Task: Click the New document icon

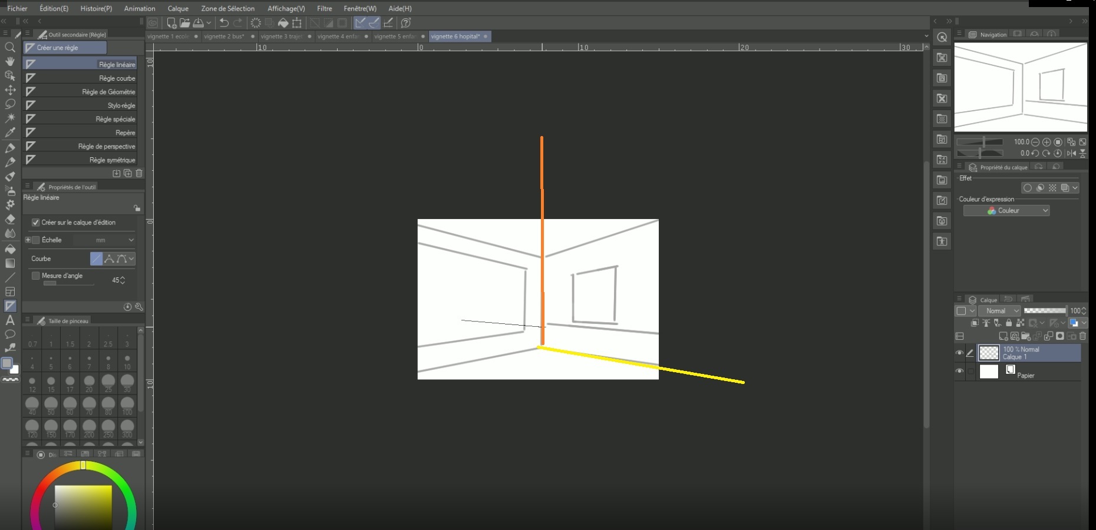Action: pyautogui.click(x=171, y=23)
